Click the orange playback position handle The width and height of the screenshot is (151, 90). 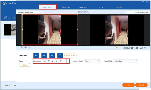(x=117, y=48)
